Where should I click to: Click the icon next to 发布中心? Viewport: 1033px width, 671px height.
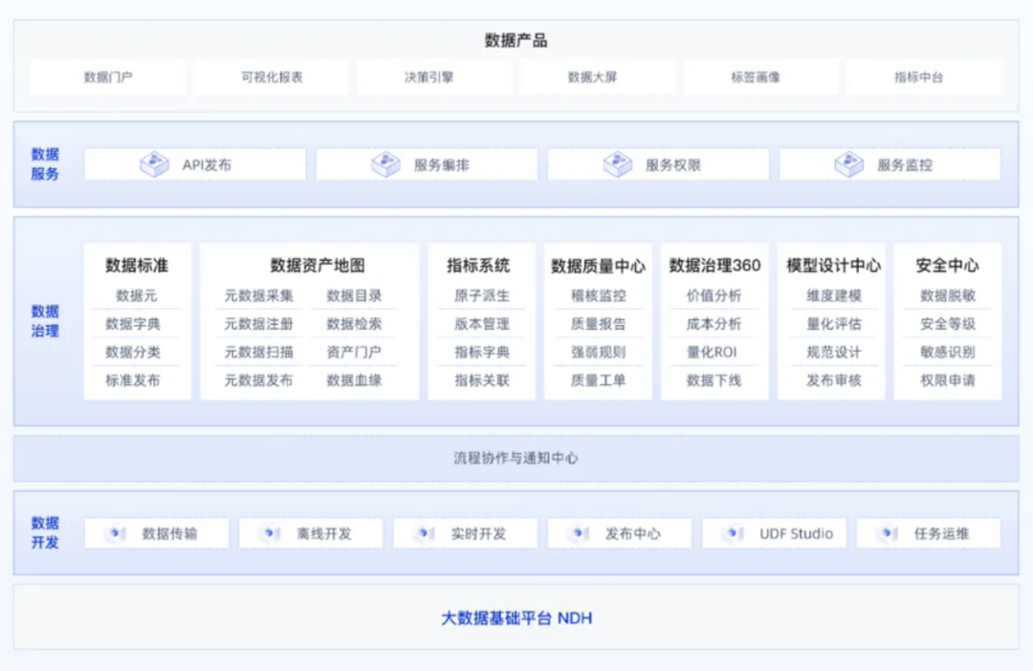pyautogui.click(x=579, y=533)
